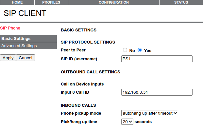Open the Pick/hang up time dropdown
The image size is (203, 132).
pos(127,122)
